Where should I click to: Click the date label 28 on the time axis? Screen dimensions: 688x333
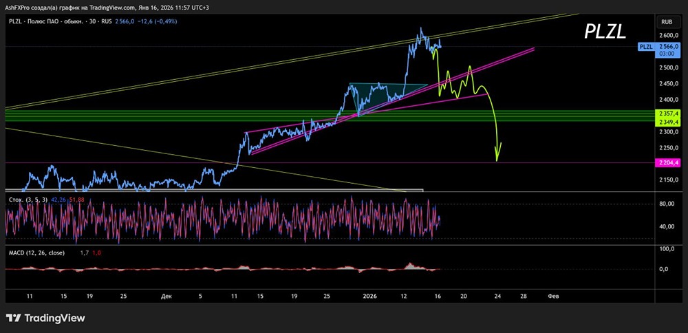tap(523, 297)
